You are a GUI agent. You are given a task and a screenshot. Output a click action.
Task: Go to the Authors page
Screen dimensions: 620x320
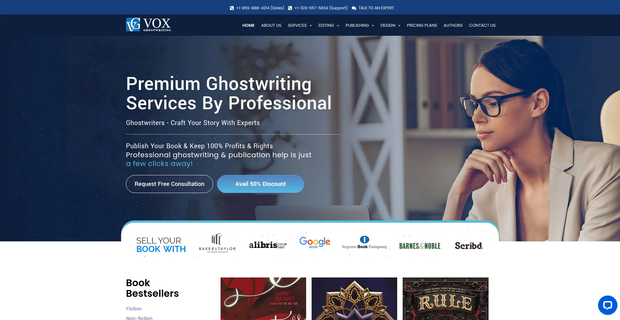tap(453, 25)
